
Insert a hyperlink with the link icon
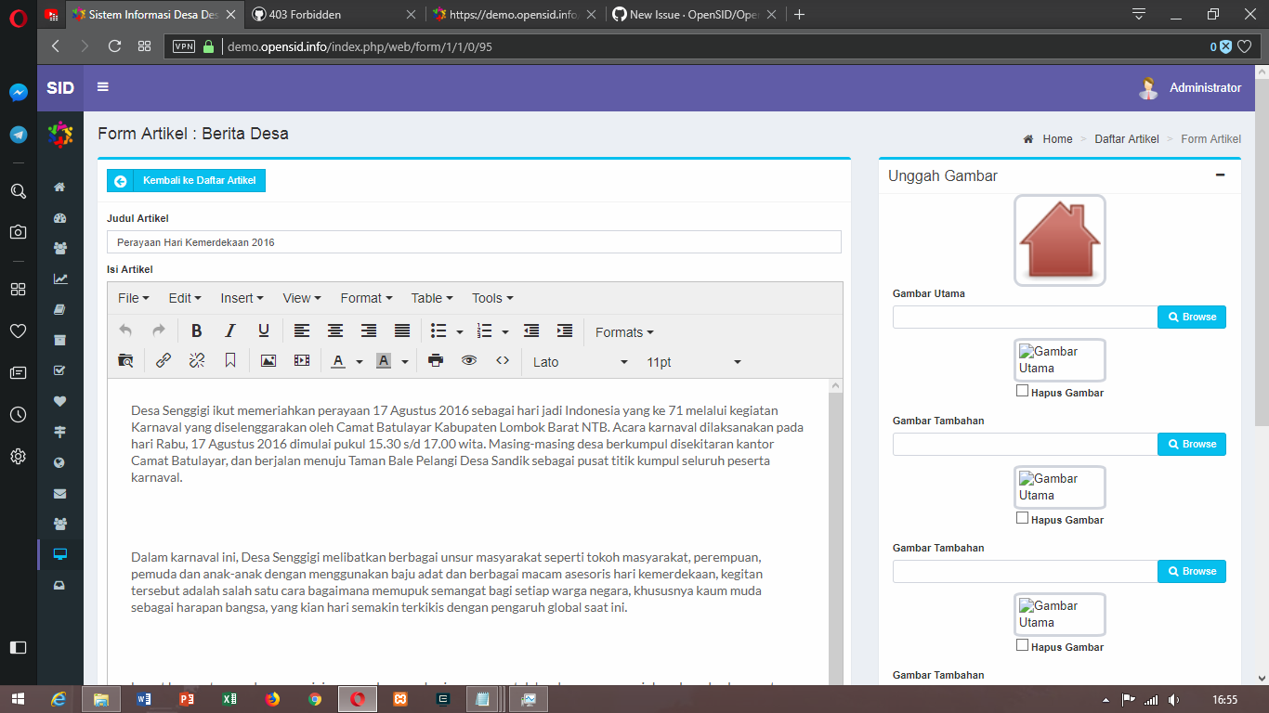[x=164, y=361]
